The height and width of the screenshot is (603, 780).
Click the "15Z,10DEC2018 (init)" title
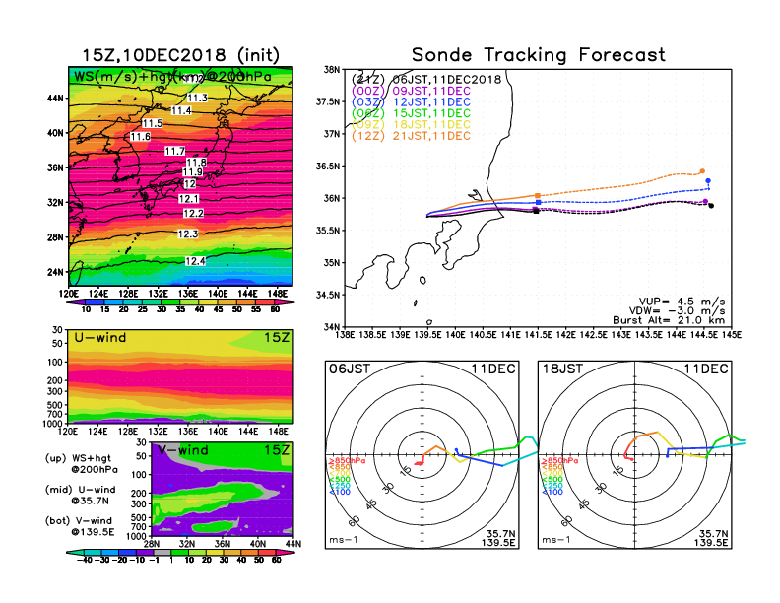[x=180, y=55]
